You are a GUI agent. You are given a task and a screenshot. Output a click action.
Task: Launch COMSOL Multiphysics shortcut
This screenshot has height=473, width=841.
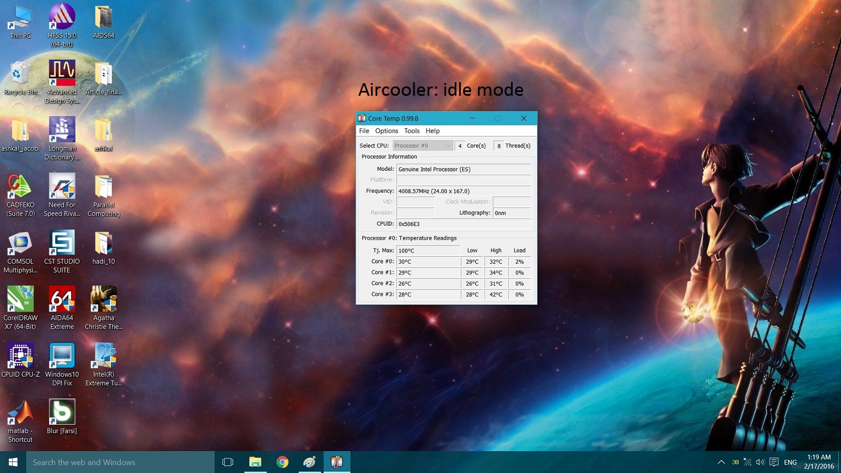pyautogui.click(x=20, y=251)
